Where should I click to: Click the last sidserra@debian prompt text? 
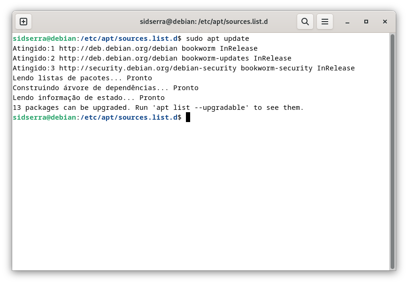(97, 117)
